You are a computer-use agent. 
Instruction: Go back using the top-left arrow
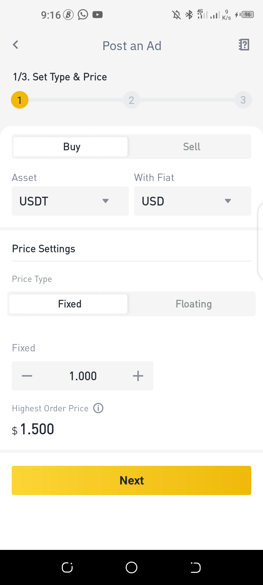15,45
